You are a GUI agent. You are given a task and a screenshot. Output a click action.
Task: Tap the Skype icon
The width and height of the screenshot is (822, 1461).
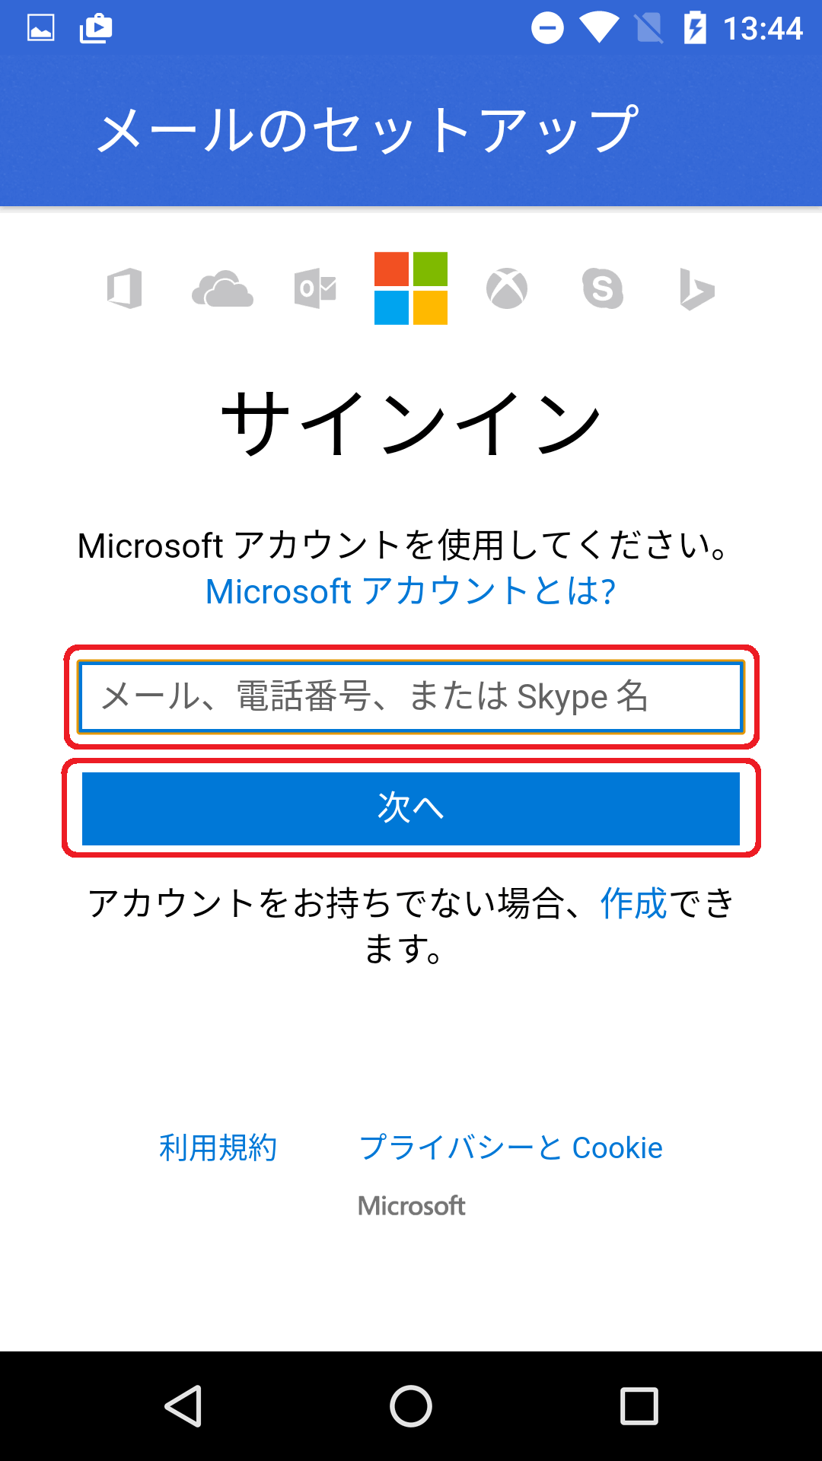tap(603, 289)
